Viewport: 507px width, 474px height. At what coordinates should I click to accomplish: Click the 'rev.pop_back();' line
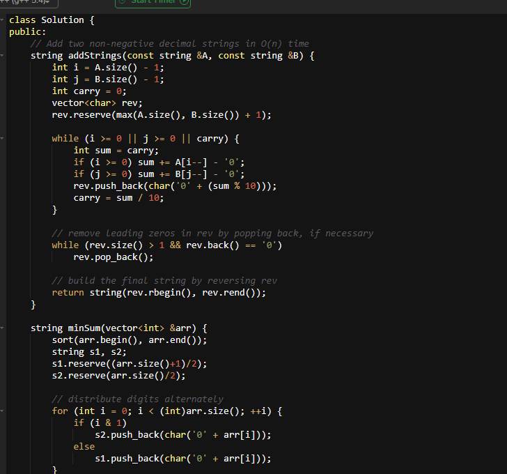(x=114, y=257)
